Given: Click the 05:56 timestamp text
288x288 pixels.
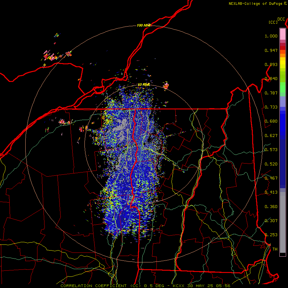Looking at the screenshot, I should [223, 286].
